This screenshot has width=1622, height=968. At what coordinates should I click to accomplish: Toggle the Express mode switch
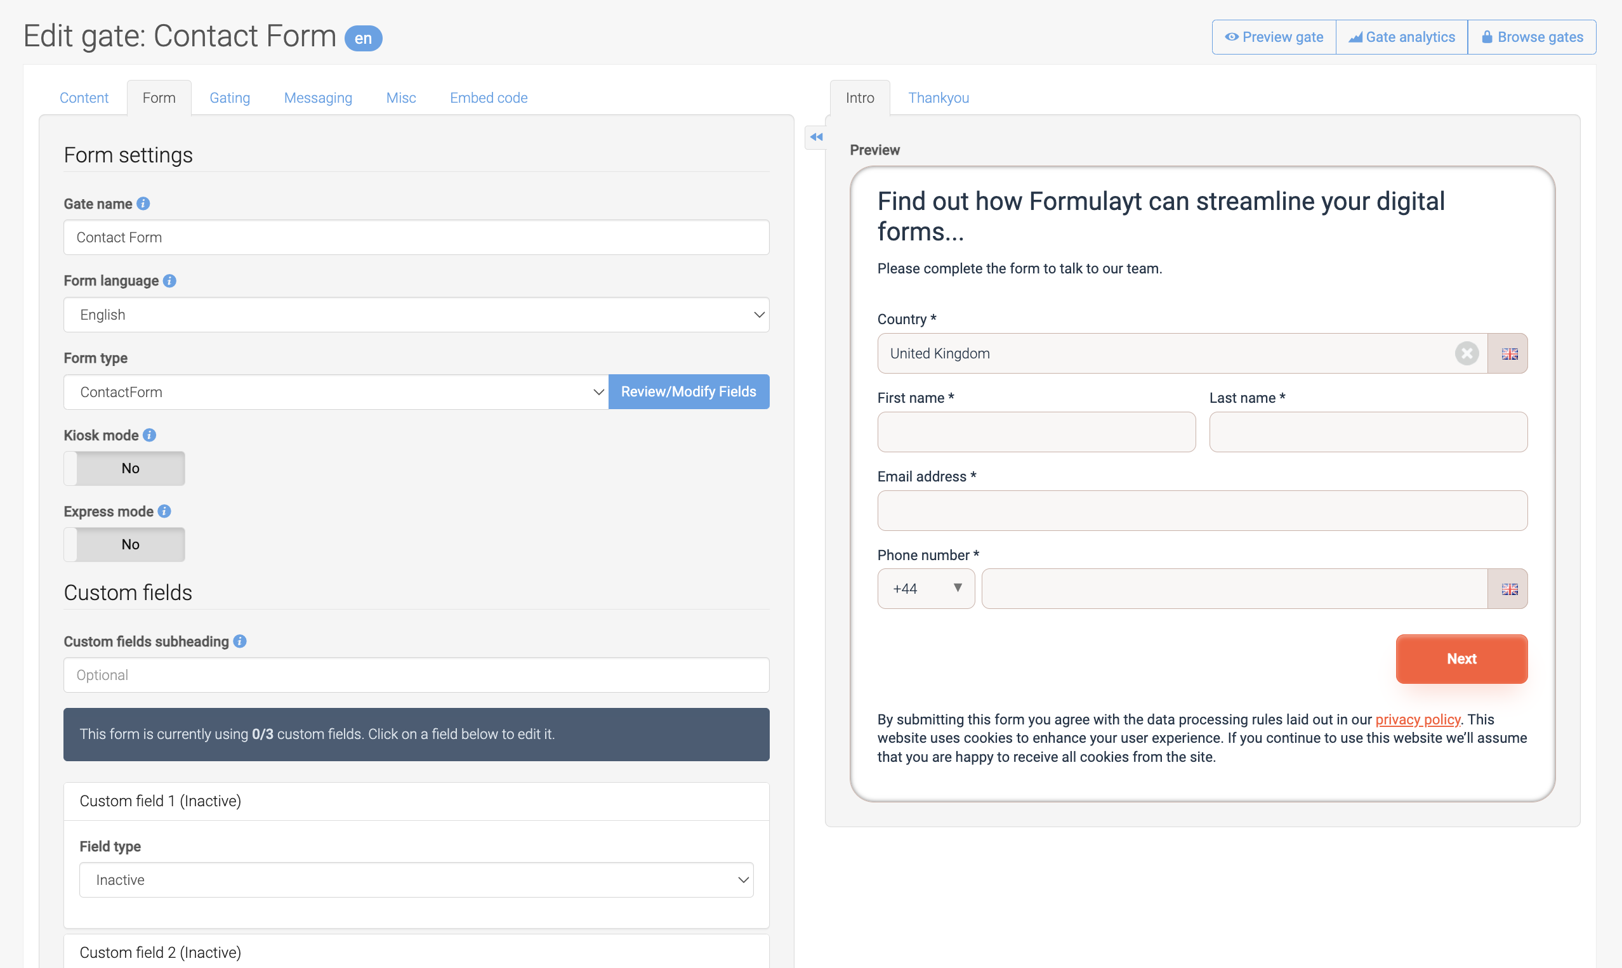(x=124, y=545)
